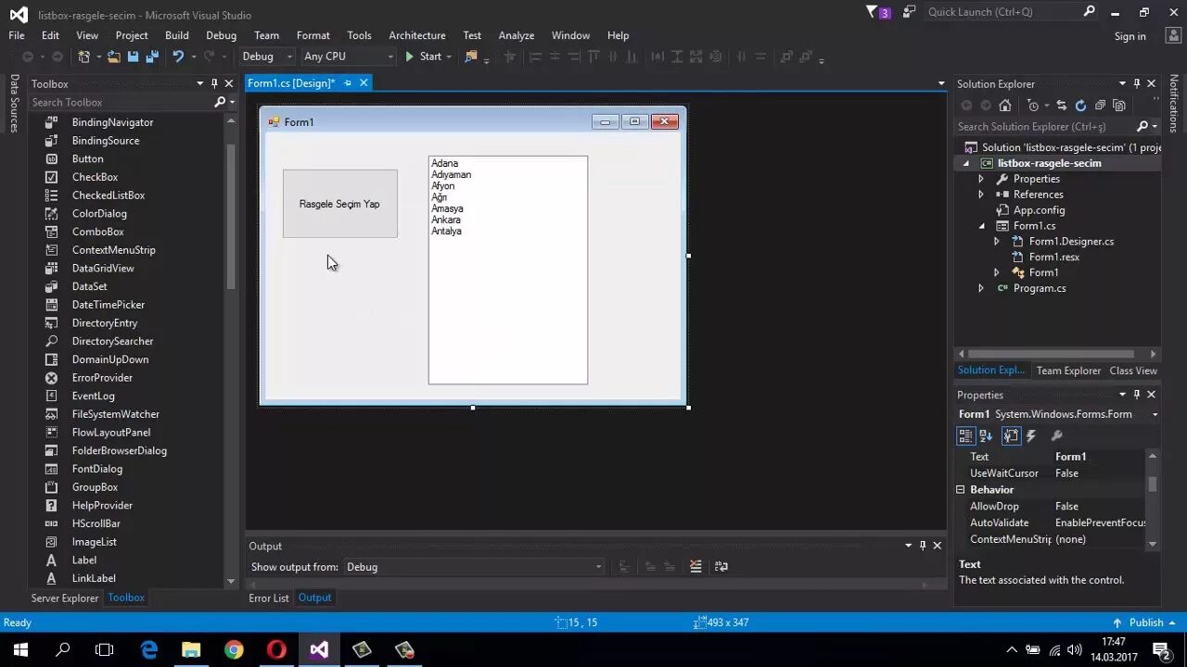Image resolution: width=1187 pixels, height=667 pixels.
Task: Click the Save disk icon in toolbar
Action: (x=134, y=57)
